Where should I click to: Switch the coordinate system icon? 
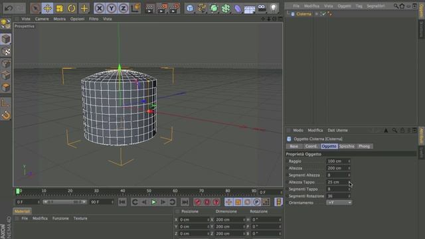[135, 8]
